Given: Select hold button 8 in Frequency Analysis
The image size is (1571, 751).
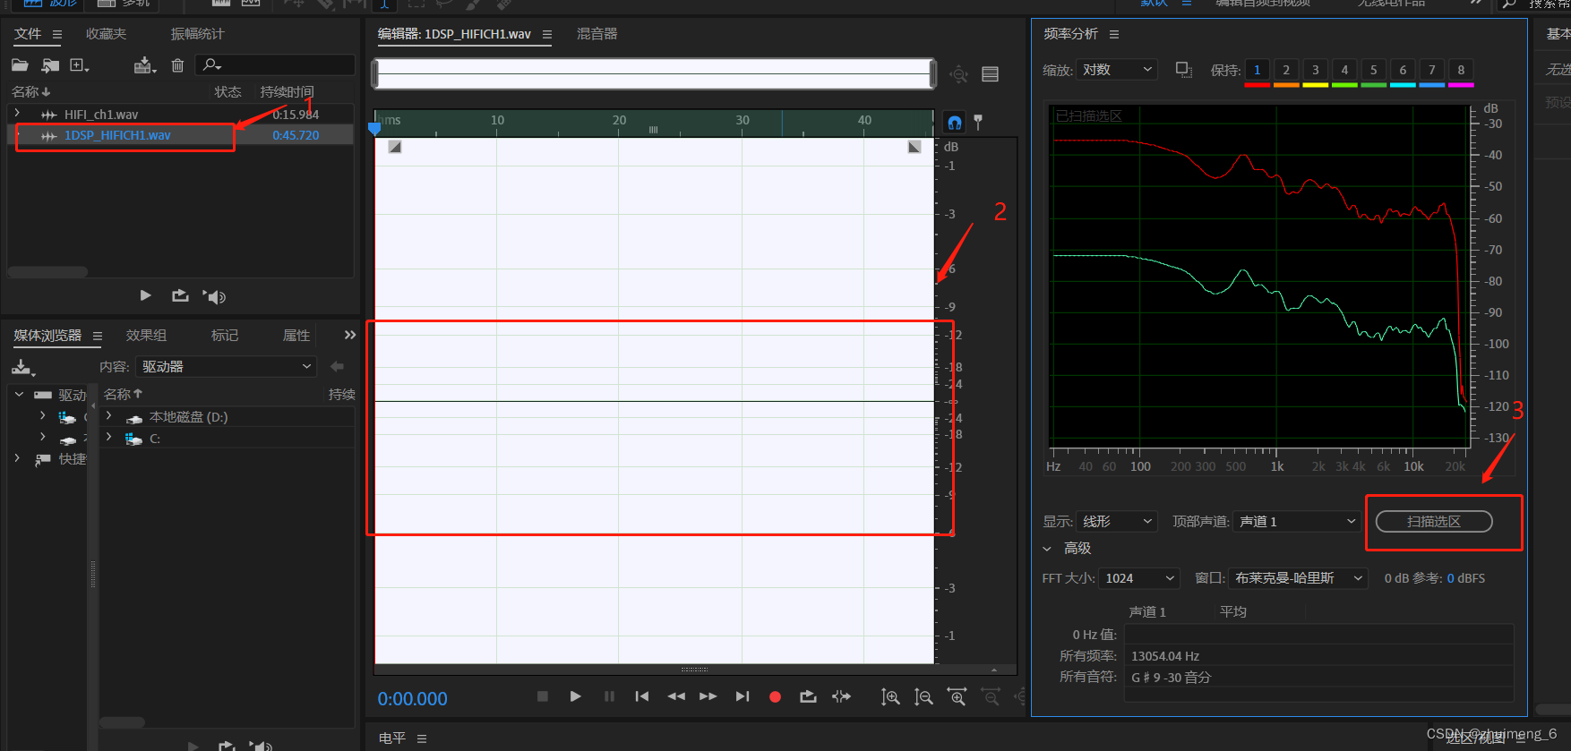Looking at the screenshot, I should (x=1461, y=70).
